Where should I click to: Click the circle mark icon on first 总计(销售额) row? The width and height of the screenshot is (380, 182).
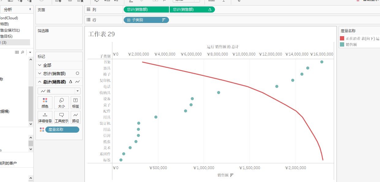(x=77, y=74)
